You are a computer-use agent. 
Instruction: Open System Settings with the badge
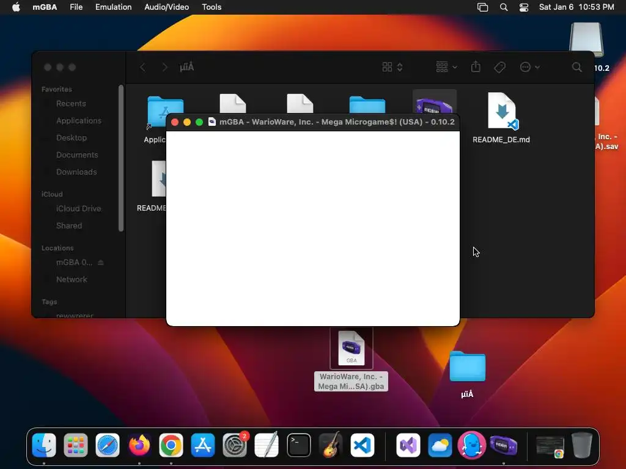[235, 445]
